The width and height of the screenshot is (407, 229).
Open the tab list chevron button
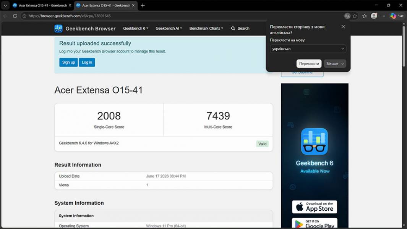[x=5, y=5]
